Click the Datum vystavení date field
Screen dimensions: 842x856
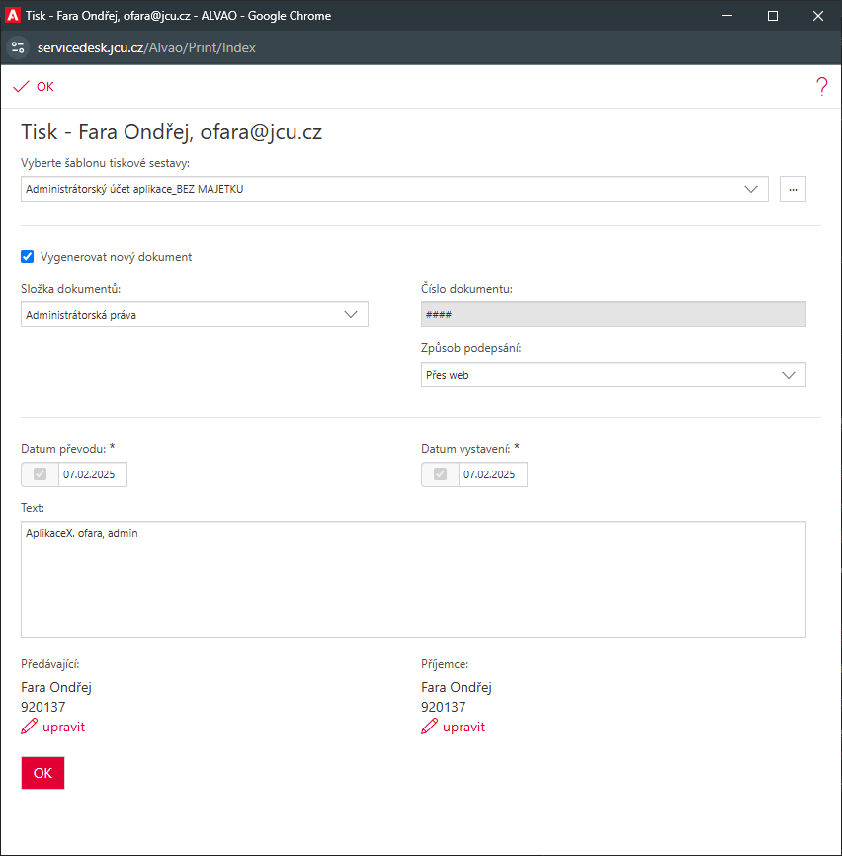[492, 474]
